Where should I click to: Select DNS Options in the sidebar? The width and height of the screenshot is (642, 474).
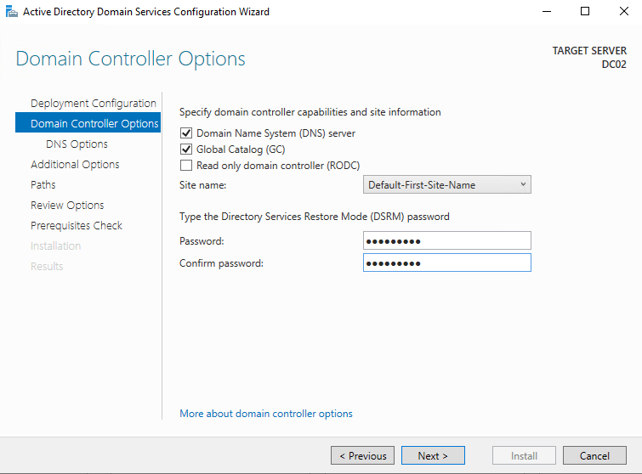pyautogui.click(x=77, y=144)
